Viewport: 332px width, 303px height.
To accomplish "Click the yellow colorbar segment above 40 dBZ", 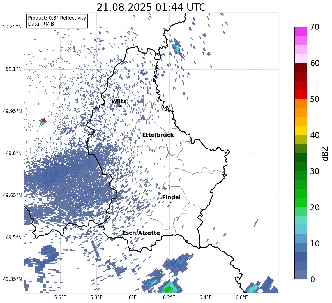I will pos(301,130).
